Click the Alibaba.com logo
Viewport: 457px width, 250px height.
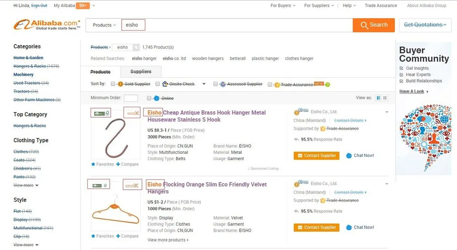pyautogui.click(x=47, y=25)
